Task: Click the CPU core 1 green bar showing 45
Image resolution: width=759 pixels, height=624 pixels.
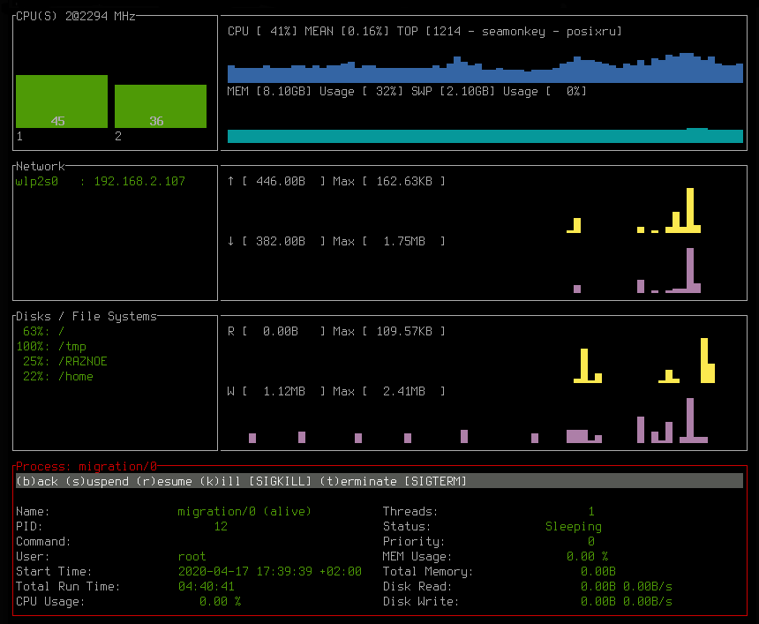Action: 62,101
